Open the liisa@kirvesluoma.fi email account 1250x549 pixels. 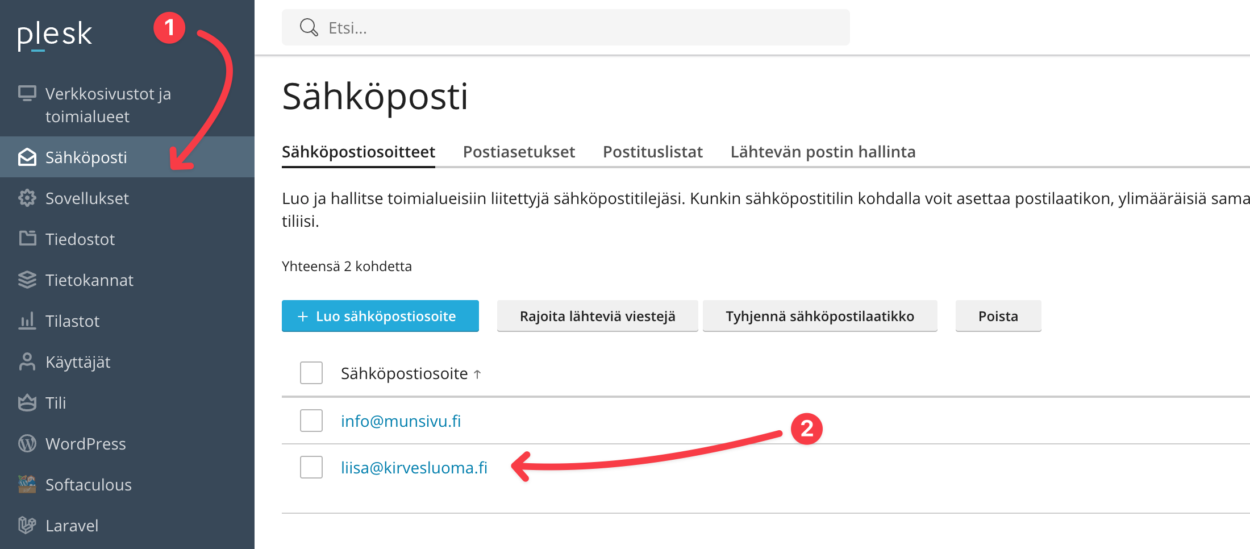[414, 467]
